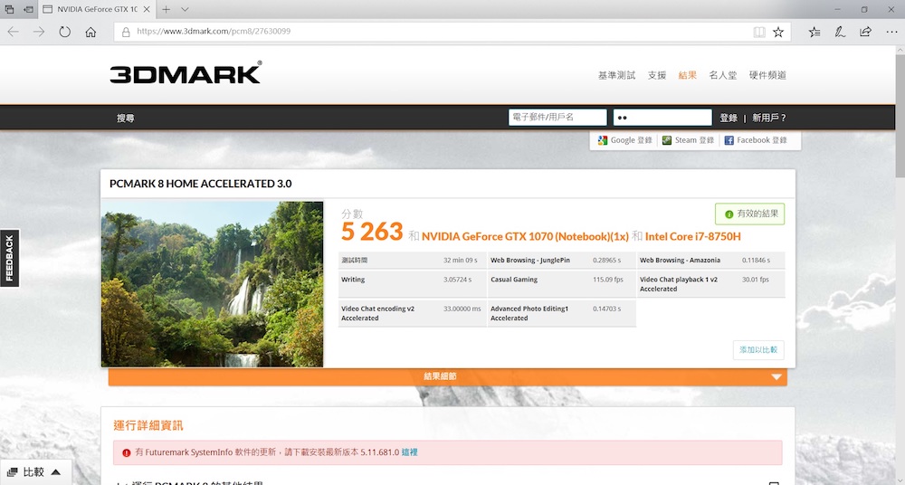Click Web Browsing - Amazonia result
This screenshot has height=485, width=905.
(x=711, y=260)
